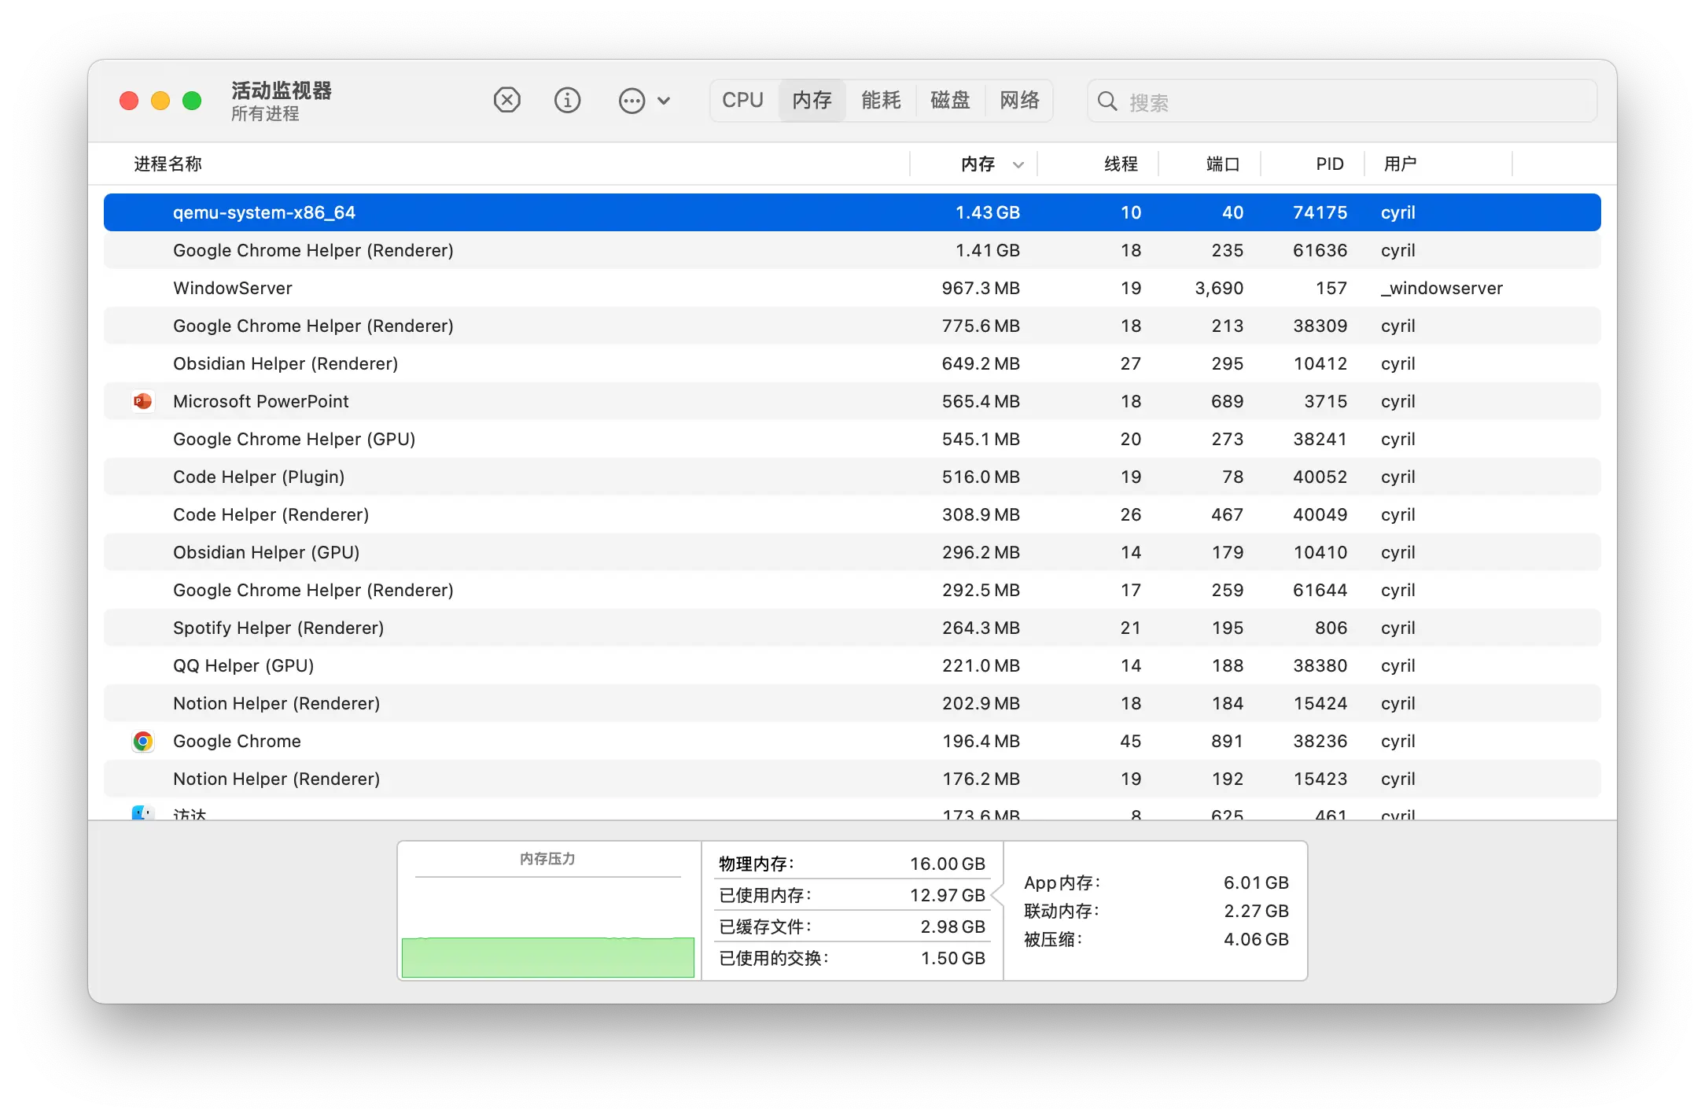Click the Finder icon in last row
1705x1120 pixels.
pyautogui.click(x=142, y=813)
